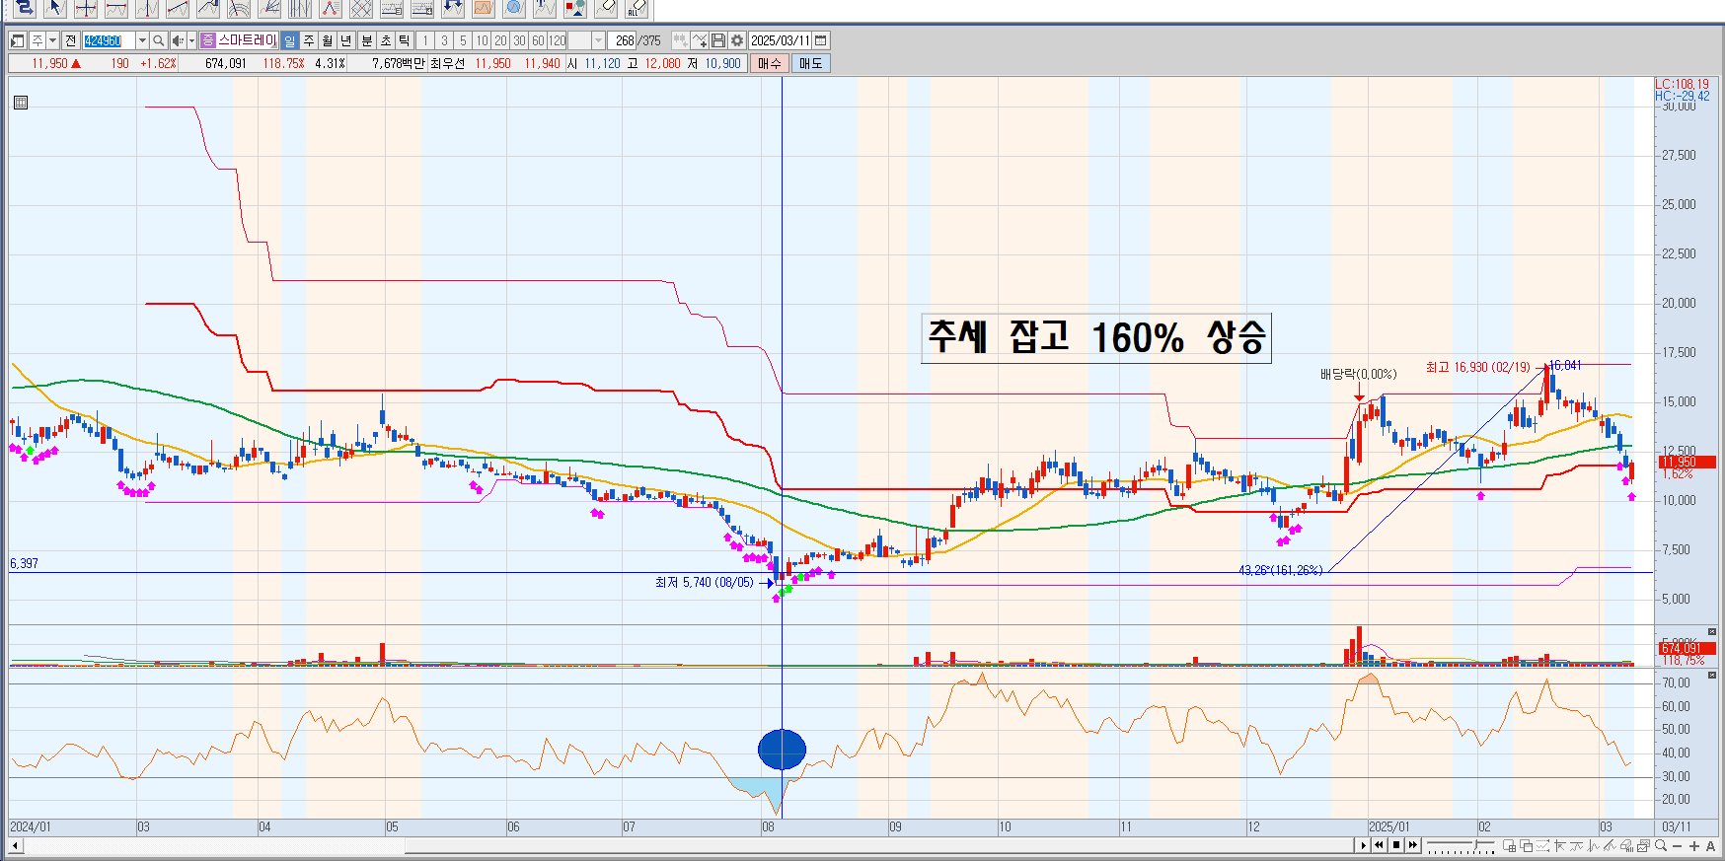Select the arrow pointer tool
The width and height of the screenshot is (1725, 861).
click(55, 8)
